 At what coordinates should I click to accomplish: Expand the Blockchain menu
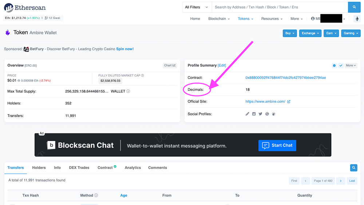tap(219, 19)
